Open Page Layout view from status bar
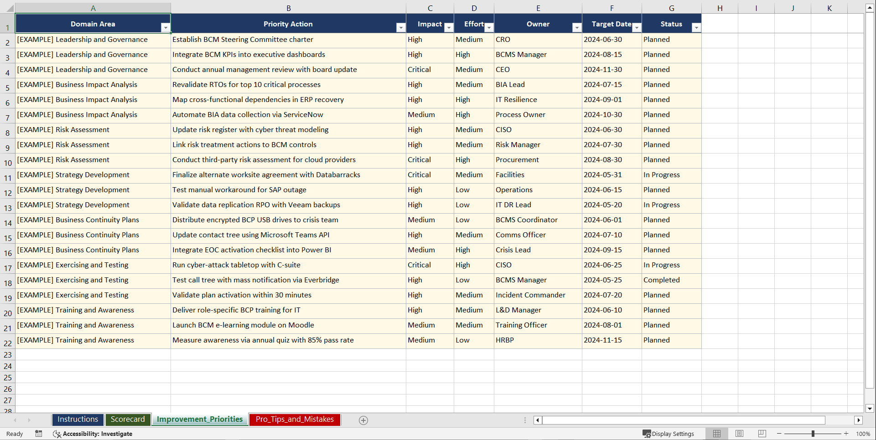 click(x=739, y=434)
